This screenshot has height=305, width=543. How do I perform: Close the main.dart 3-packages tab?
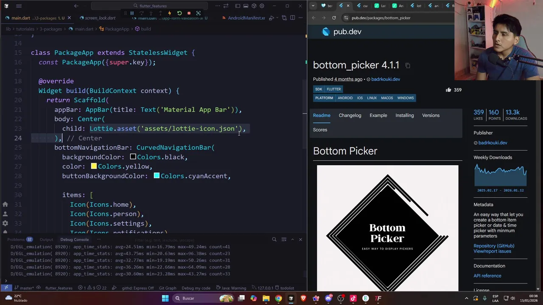(x=69, y=18)
